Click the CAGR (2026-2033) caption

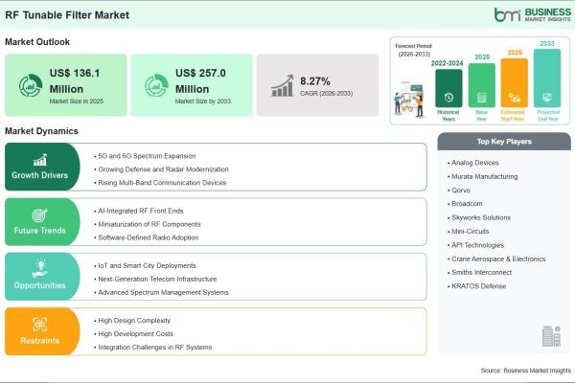point(327,94)
